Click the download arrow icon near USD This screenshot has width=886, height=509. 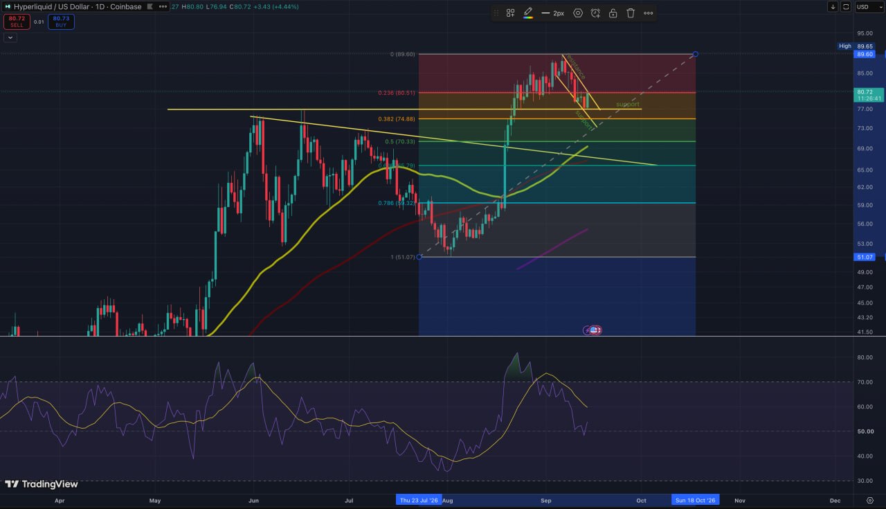coord(833,6)
